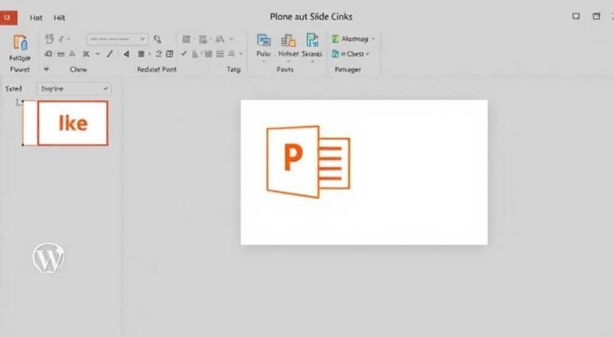The image size is (614, 337).
Task: Click the grid table icon in Tetp group
Action: click(187, 39)
